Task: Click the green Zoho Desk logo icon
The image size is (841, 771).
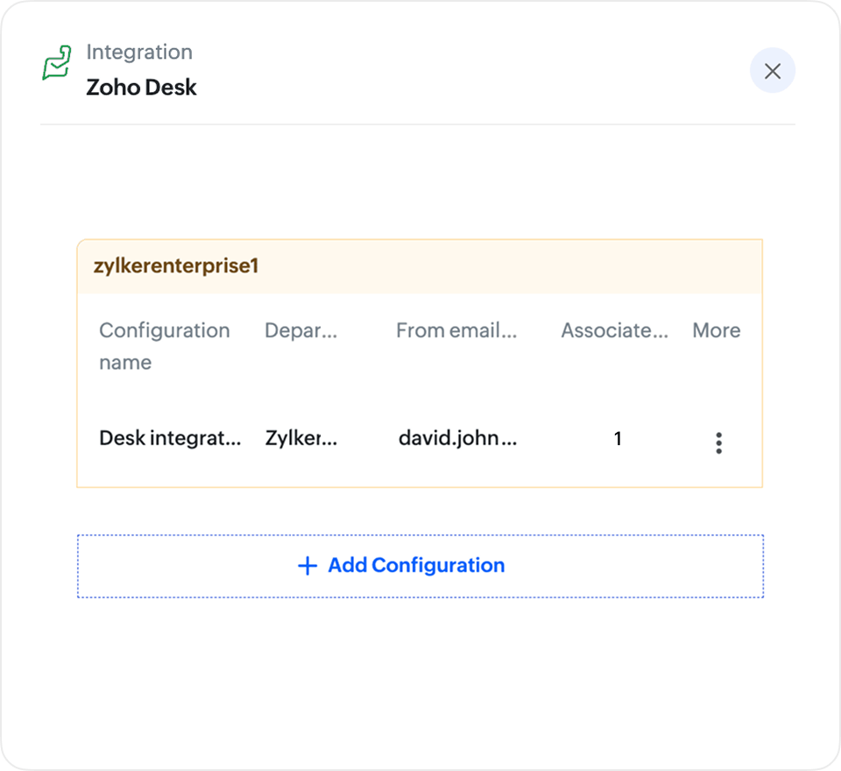Action: coord(58,65)
